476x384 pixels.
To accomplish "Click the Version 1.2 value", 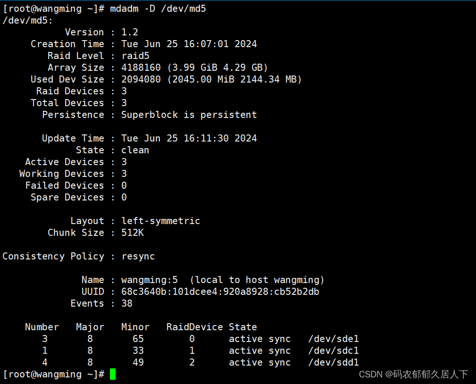I will coord(129,32).
